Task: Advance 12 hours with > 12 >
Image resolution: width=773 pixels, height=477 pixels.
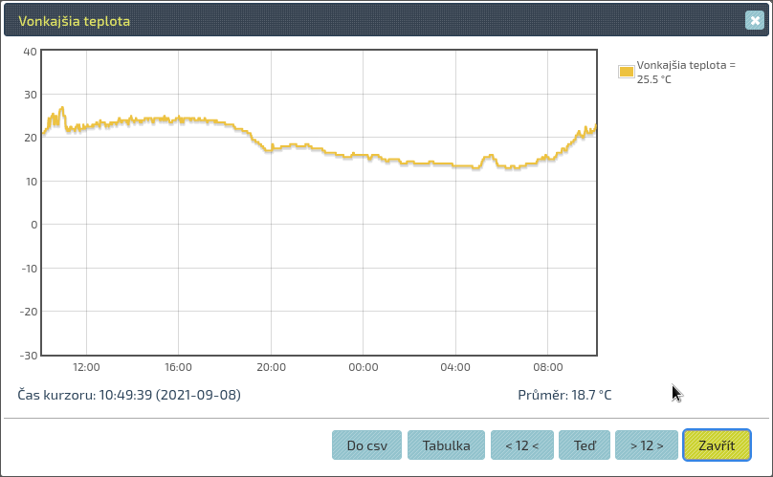Action: point(647,444)
